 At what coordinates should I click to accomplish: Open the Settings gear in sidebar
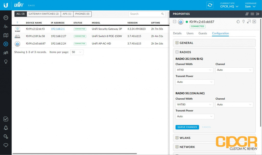pos(6,136)
